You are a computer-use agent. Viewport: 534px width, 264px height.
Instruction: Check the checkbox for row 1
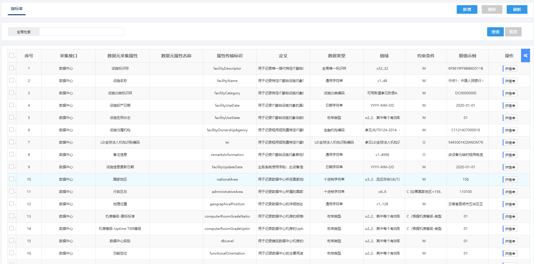pyautogui.click(x=11, y=68)
